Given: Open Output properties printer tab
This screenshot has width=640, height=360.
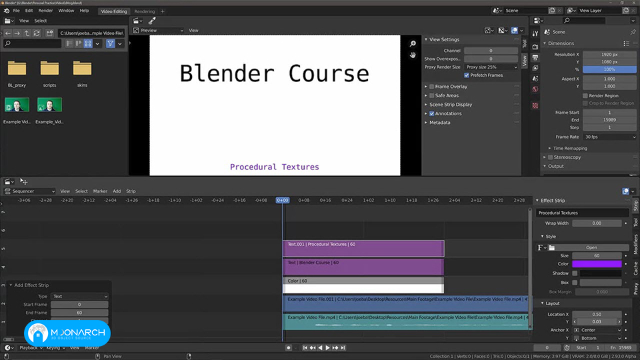Looking at the screenshot, I should coord(535,57).
